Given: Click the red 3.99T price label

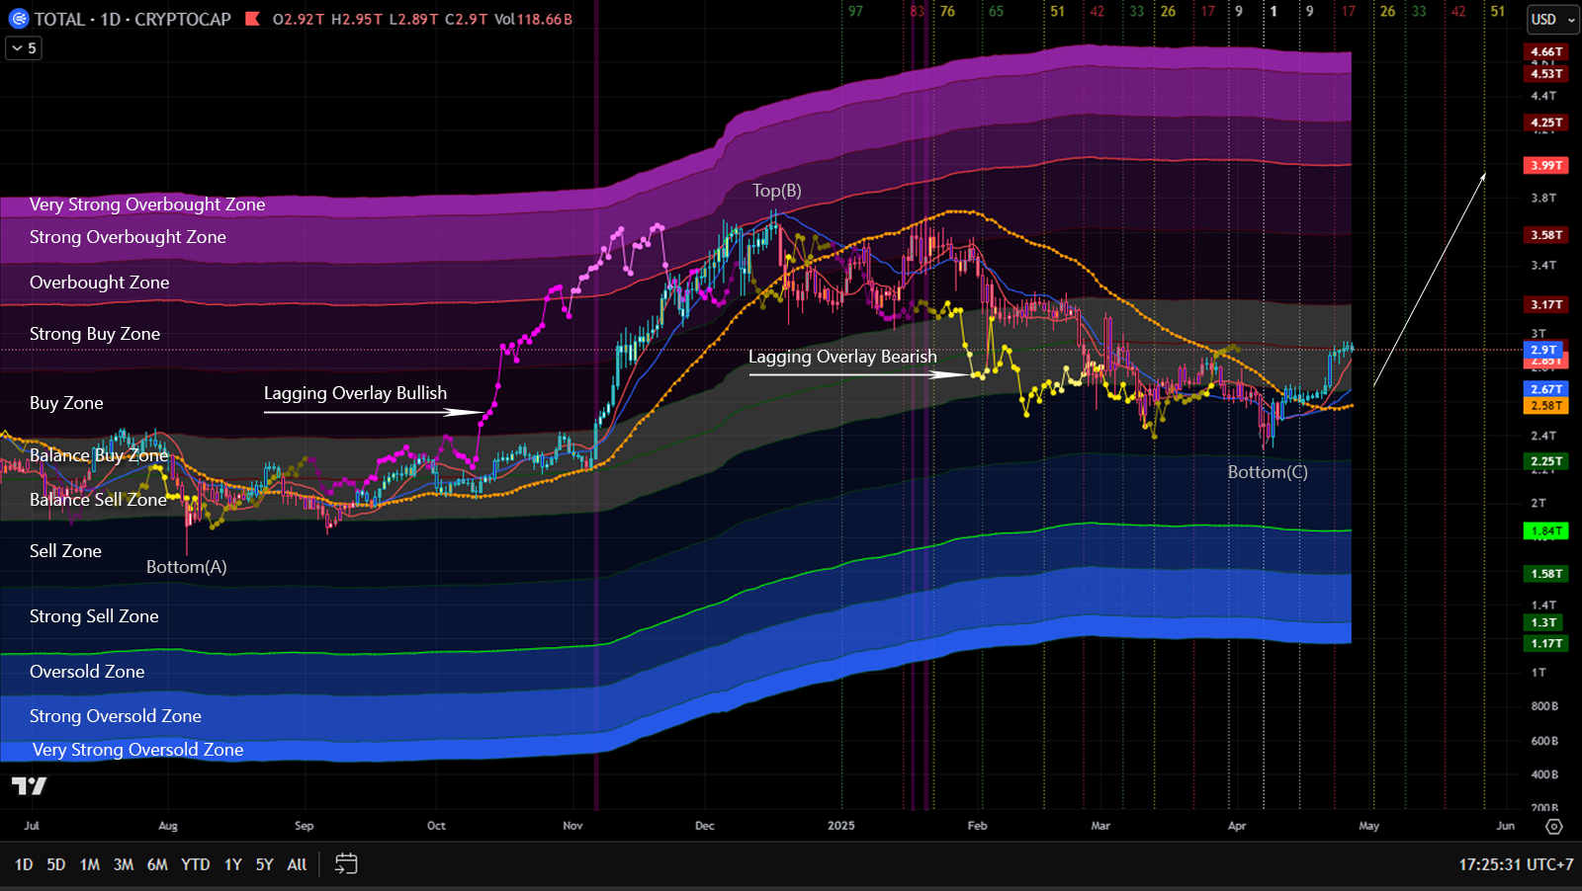Looking at the screenshot, I should (x=1546, y=165).
